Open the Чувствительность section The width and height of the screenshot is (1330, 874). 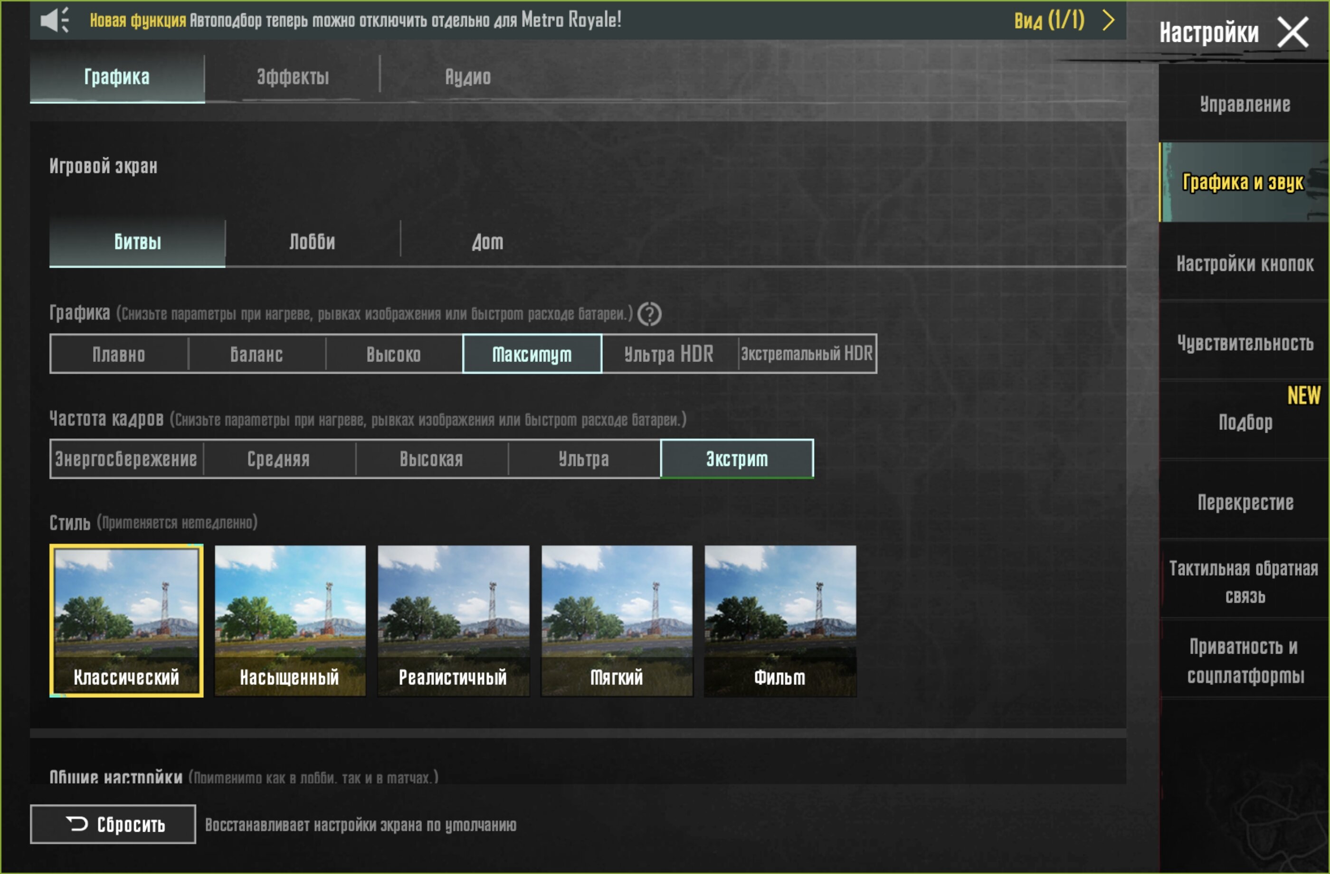1245,342
